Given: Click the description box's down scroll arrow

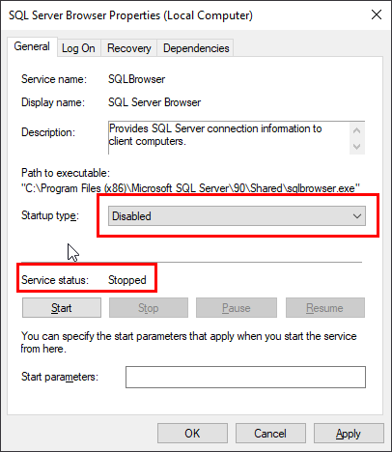Looking at the screenshot, I should [356, 147].
